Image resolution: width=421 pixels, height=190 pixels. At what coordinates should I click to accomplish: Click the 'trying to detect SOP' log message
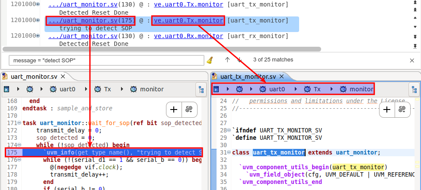[96, 29]
